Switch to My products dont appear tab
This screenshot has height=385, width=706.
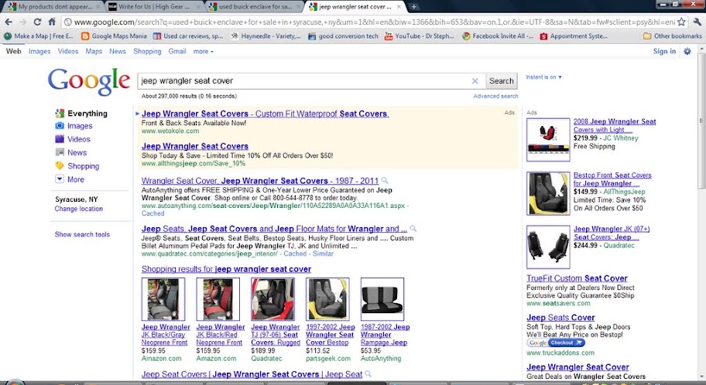click(54, 7)
